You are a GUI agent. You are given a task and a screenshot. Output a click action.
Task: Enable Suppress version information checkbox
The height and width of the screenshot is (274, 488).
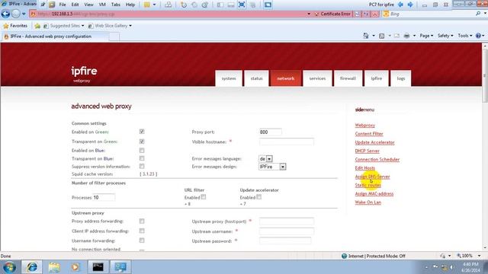click(x=142, y=167)
